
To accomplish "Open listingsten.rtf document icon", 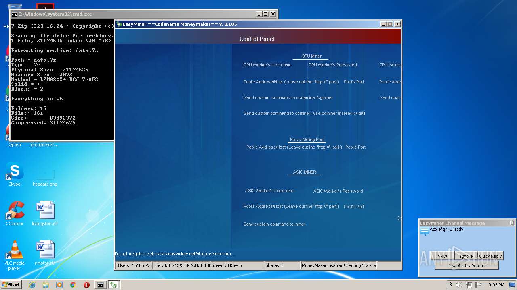I will click(x=45, y=213).
